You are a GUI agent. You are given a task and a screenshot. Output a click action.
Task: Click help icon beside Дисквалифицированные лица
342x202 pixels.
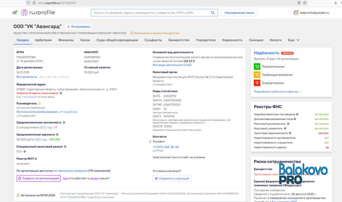click(x=295, y=119)
